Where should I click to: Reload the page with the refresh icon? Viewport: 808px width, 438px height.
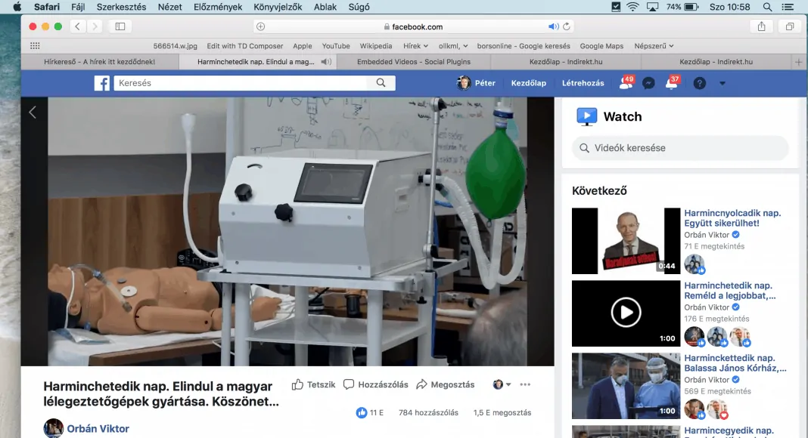coord(567,26)
